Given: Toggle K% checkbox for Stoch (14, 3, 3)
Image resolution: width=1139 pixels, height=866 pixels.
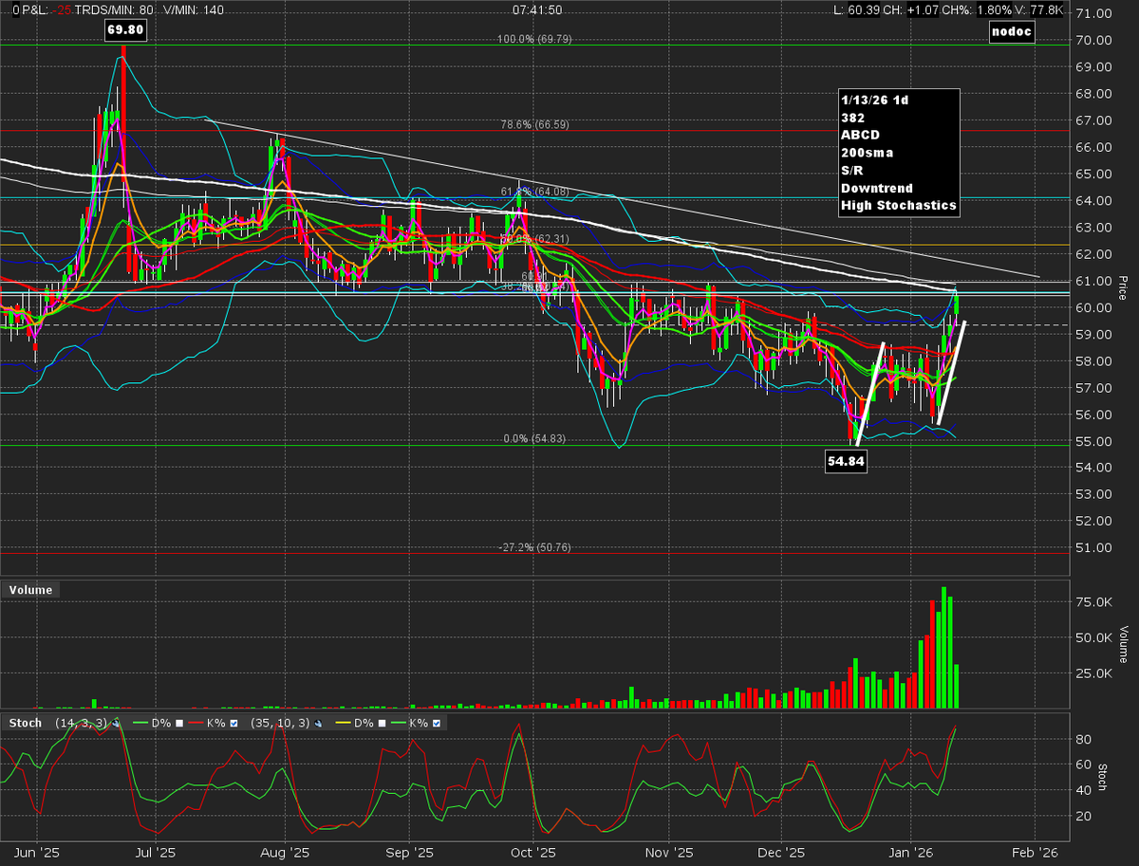Looking at the screenshot, I should pos(233,723).
